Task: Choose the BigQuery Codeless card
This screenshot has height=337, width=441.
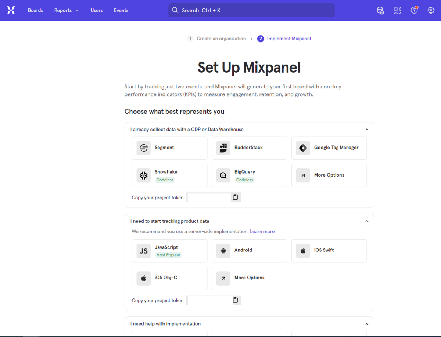Action: (250, 175)
